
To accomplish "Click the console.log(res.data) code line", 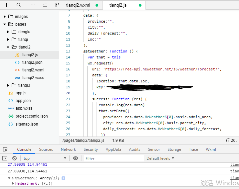I will (x=121, y=105).
